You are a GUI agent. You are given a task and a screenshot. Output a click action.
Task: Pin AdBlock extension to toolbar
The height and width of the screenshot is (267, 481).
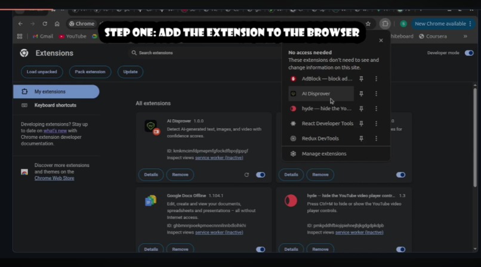(x=362, y=79)
